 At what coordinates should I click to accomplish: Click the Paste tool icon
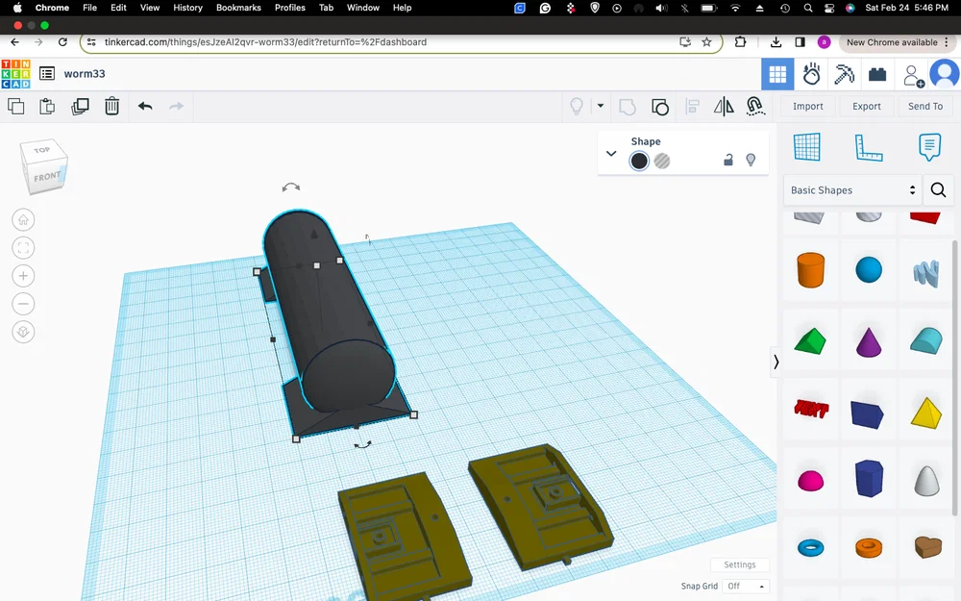click(47, 106)
